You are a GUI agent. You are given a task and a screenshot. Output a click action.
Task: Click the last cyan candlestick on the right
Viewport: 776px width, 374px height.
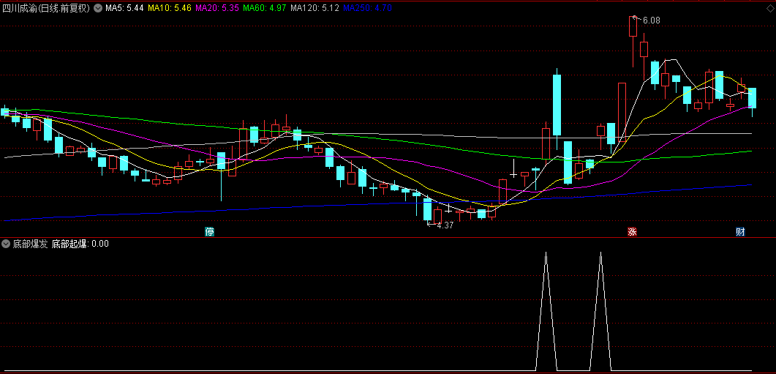753,98
